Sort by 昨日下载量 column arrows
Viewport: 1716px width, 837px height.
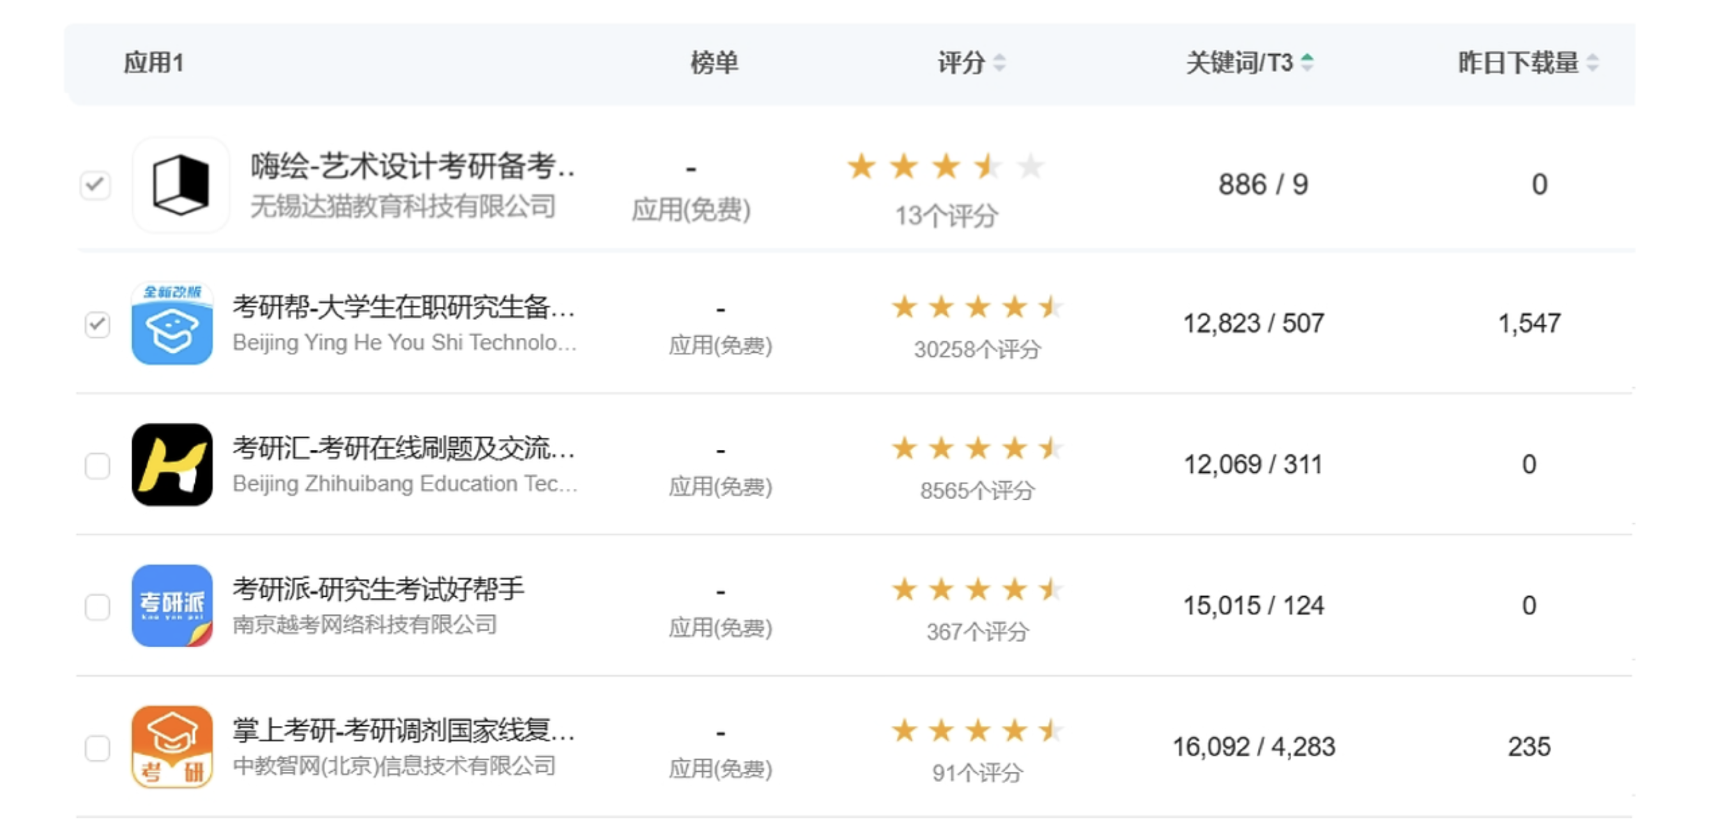tap(1592, 63)
